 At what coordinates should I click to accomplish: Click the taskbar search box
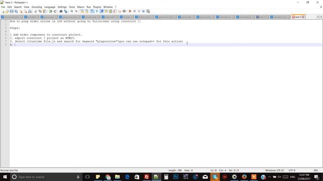[46, 176]
